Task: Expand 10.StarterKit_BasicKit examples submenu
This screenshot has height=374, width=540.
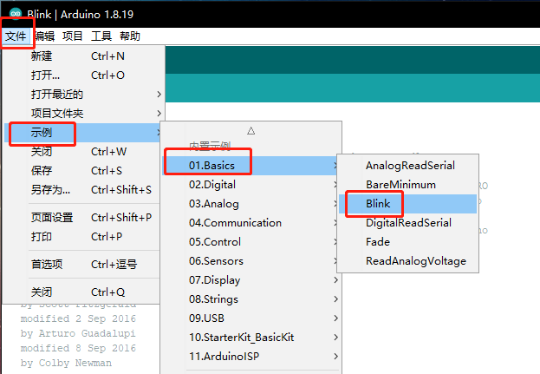Action: pyautogui.click(x=251, y=338)
